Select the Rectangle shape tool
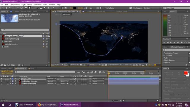 click(26, 8)
